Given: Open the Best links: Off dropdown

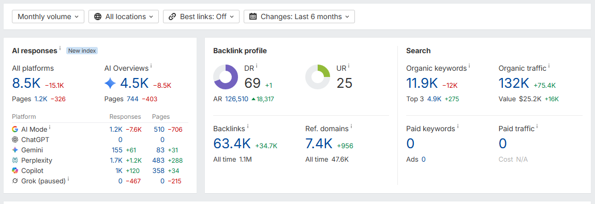Looking at the screenshot, I should pyautogui.click(x=201, y=17).
